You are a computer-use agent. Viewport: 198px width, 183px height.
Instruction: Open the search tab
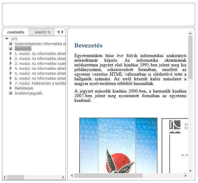[42, 32]
